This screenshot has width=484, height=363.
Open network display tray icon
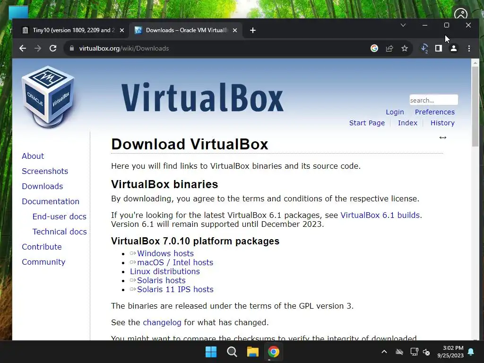pyautogui.click(x=414, y=352)
